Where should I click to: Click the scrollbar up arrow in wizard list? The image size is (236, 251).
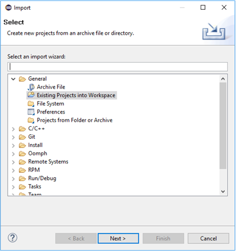point(223,79)
